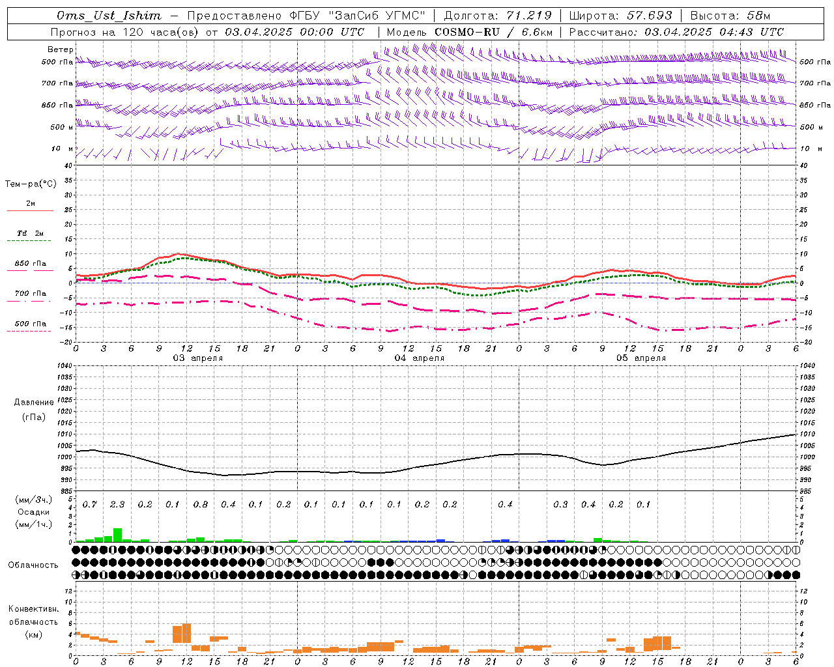Click the "500 м" wind level label on left
This screenshot has width=834, height=667.
pos(62,127)
